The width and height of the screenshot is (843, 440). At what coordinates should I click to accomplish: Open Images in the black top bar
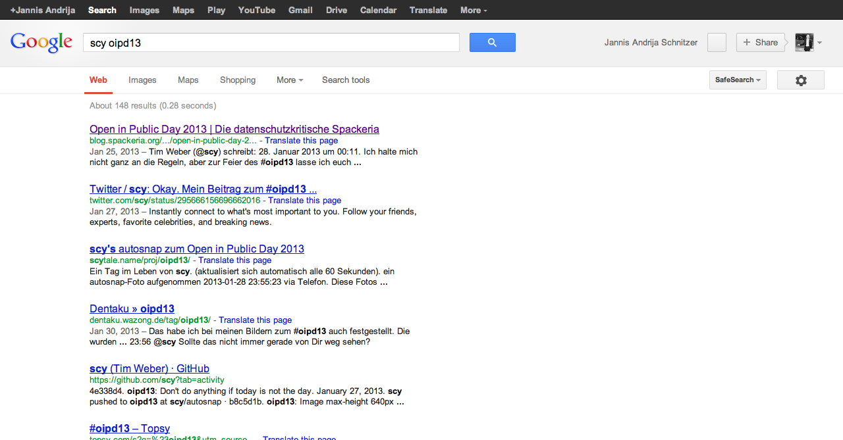coord(144,10)
